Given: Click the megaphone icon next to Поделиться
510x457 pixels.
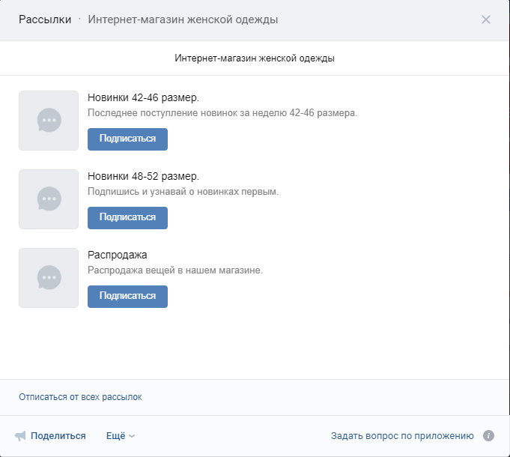Looking at the screenshot, I should pos(20,436).
